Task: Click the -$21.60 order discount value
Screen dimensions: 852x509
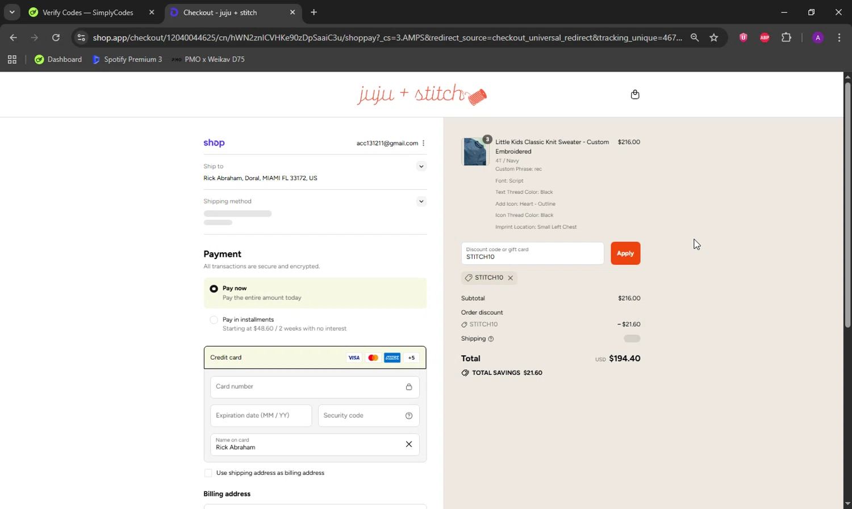Action: click(x=629, y=324)
